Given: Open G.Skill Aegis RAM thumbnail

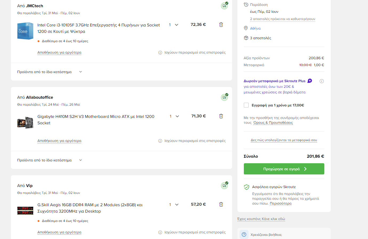Looking at the screenshot, I should [x=25, y=210].
